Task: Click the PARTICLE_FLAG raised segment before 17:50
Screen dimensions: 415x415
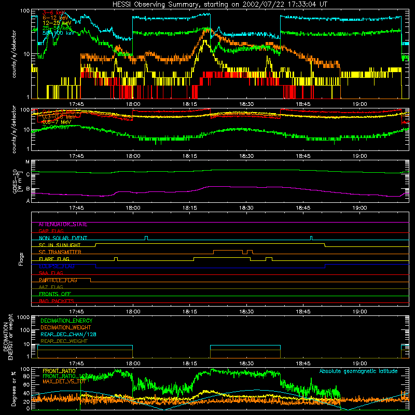Action: 61,280
